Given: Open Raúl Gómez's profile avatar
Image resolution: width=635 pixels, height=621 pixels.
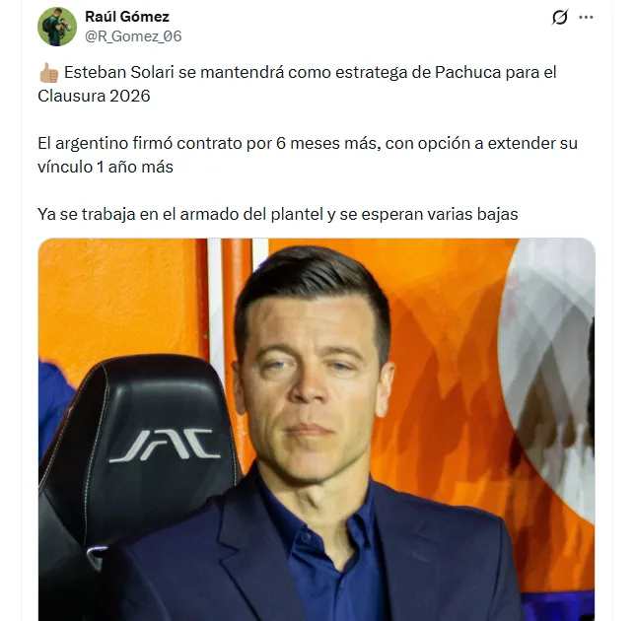Looking at the screenshot, I should click(x=57, y=27).
